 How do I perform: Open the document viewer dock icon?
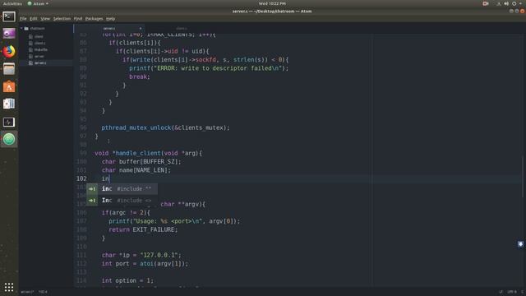click(x=9, y=104)
